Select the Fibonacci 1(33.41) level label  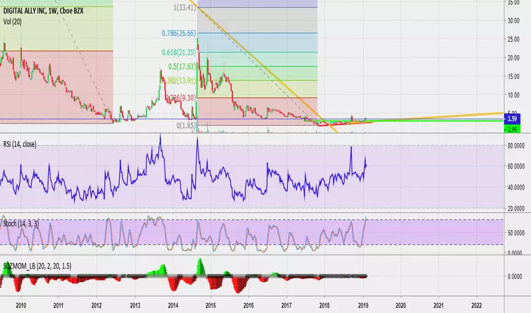(x=185, y=7)
